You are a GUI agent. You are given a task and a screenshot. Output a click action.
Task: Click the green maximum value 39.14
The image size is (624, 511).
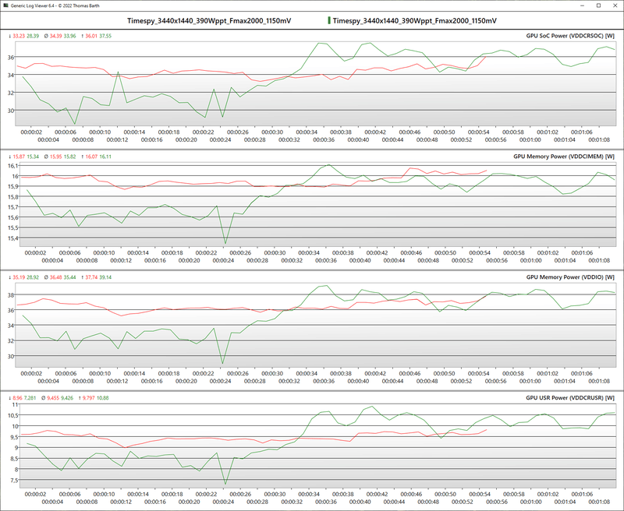[x=105, y=277]
